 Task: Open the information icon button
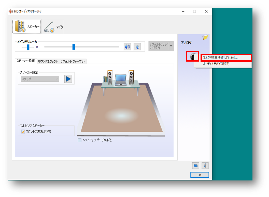pos(205,166)
